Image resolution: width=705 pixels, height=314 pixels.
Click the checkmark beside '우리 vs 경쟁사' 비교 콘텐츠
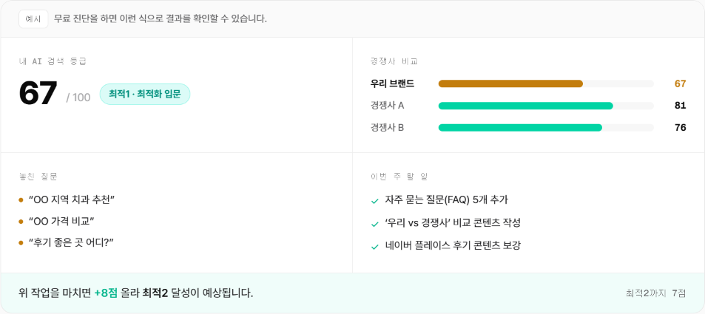(x=374, y=224)
